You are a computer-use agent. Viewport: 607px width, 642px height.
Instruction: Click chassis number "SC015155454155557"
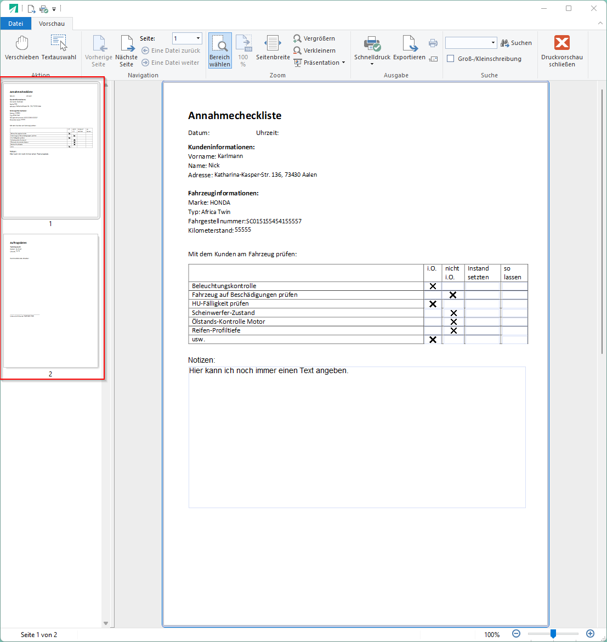[x=274, y=221]
